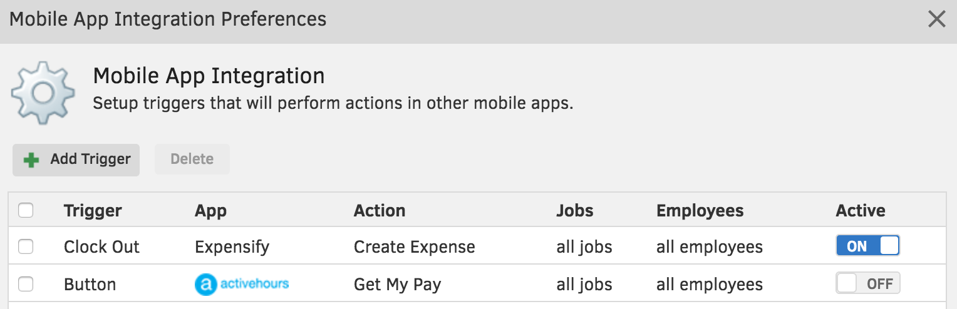Click the Active column header
Image resolution: width=957 pixels, height=309 pixels.
861,211
